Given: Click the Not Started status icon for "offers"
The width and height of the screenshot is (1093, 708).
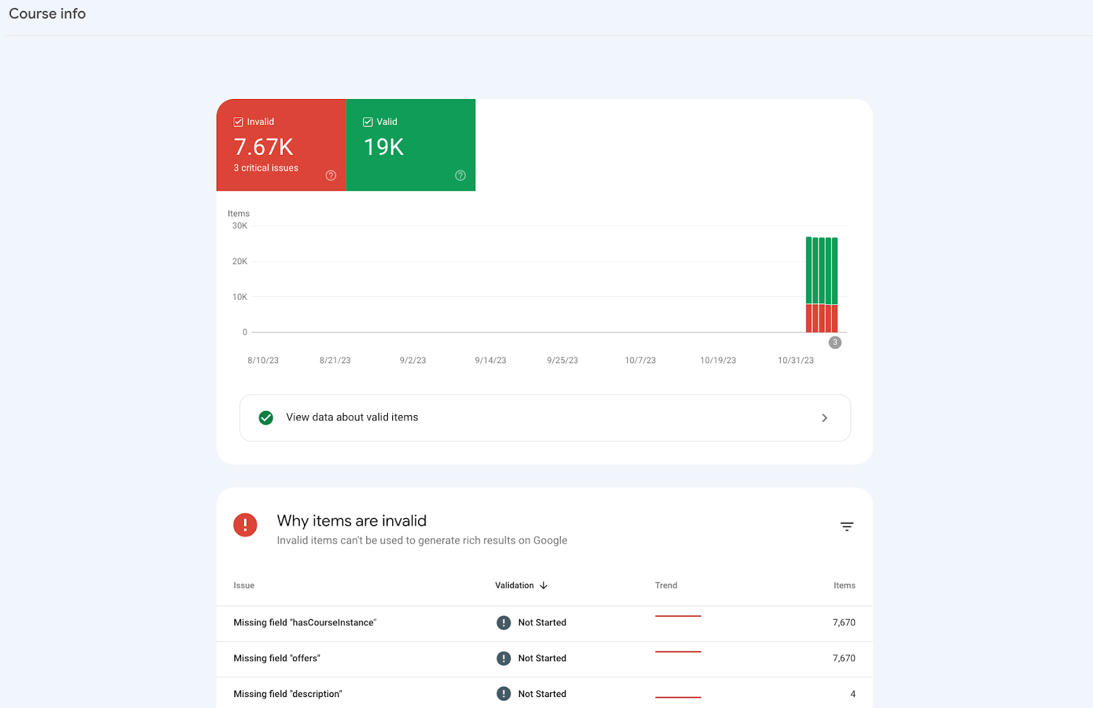Looking at the screenshot, I should (x=503, y=658).
